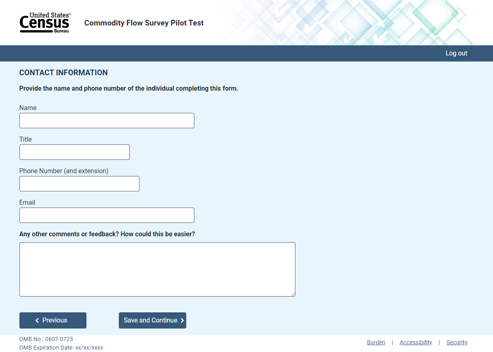Open the Security footer link
Viewport: 493px width, 352px height.
click(x=457, y=342)
